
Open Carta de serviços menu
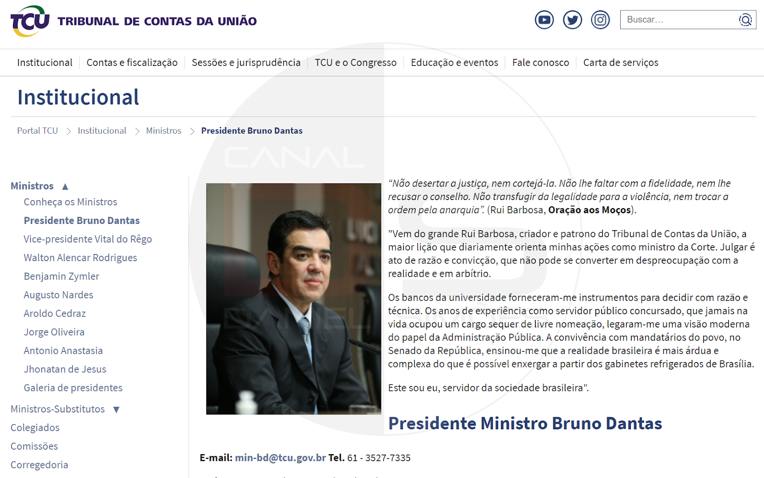621,63
